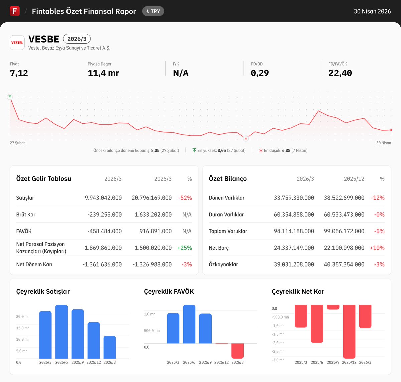The width and height of the screenshot is (401, 382).
Task: Click the 27 Şubat chart axis label
Action: point(17,143)
